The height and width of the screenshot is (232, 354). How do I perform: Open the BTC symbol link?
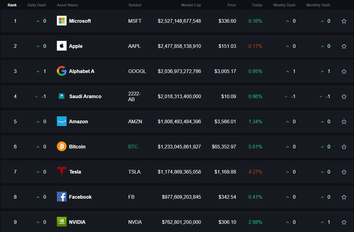[133, 147]
